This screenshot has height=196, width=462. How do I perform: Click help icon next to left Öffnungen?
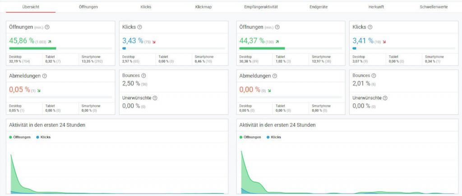(47, 27)
